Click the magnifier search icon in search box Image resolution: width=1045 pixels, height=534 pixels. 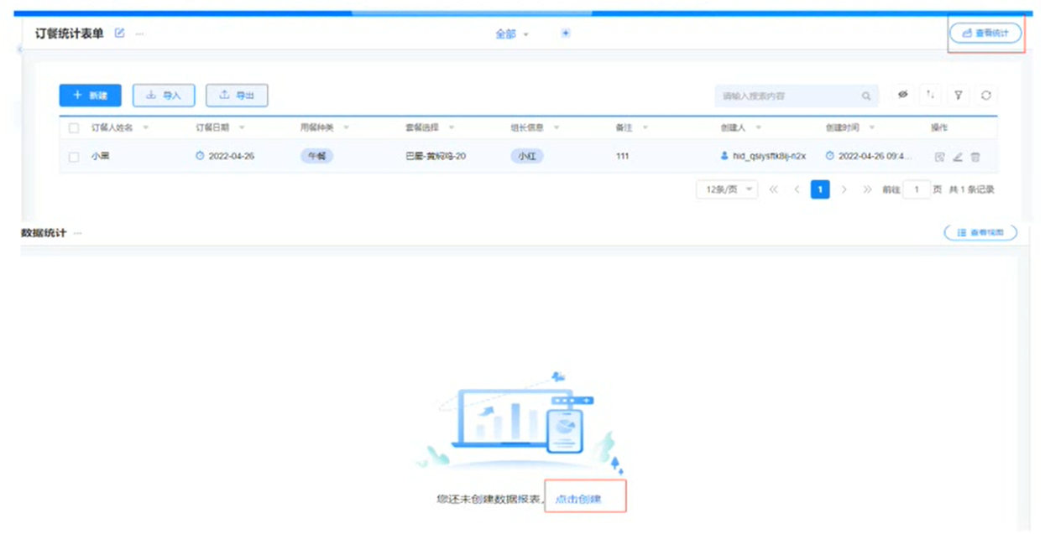coord(866,96)
